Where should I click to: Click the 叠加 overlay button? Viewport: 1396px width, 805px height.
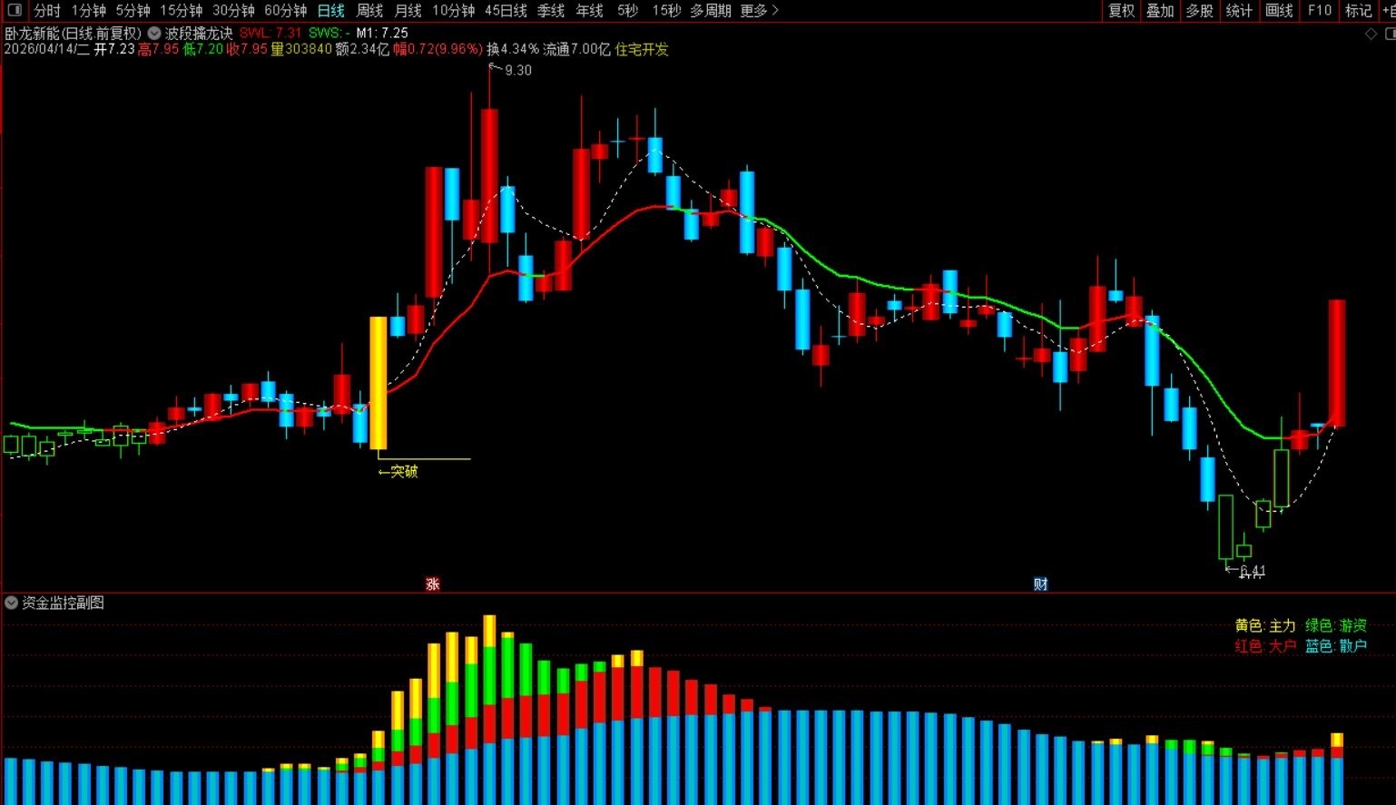(1160, 11)
